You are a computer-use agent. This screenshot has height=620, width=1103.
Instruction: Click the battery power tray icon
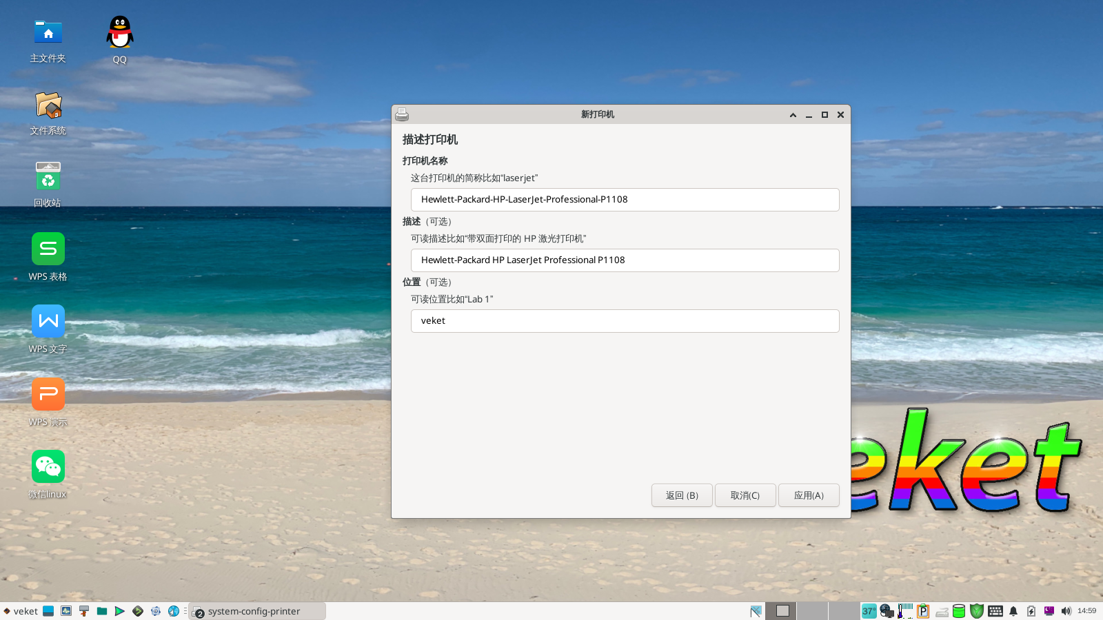point(1031,611)
